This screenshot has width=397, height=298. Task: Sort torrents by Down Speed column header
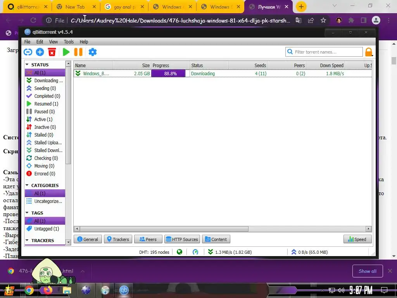326,65
